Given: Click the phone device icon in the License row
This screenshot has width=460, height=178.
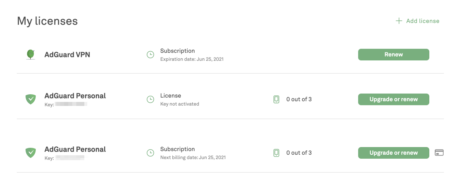Looking at the screenshot, I should point(276,99).
